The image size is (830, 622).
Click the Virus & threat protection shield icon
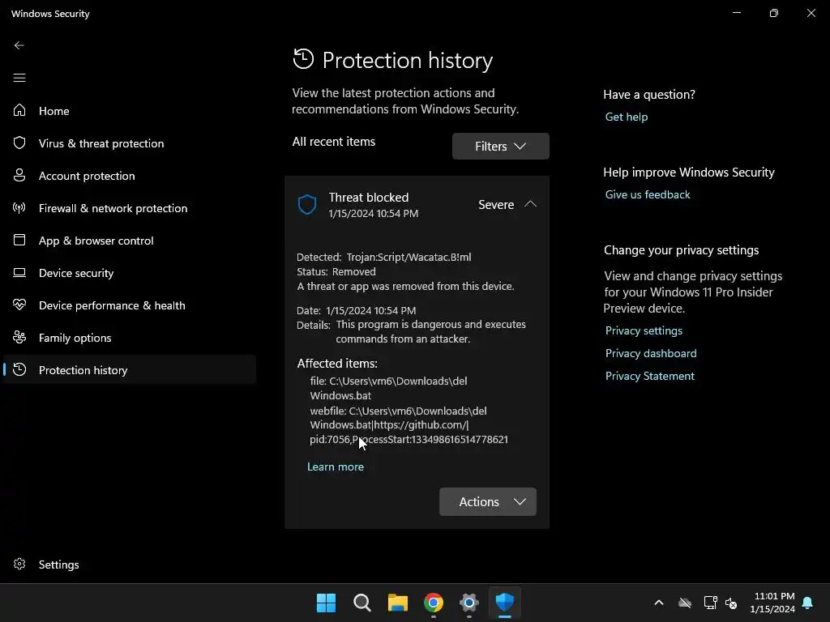[x=19, y=143]
